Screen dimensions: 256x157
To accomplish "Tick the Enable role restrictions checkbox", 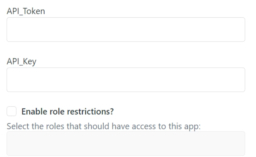I will [x=12, y=111].
